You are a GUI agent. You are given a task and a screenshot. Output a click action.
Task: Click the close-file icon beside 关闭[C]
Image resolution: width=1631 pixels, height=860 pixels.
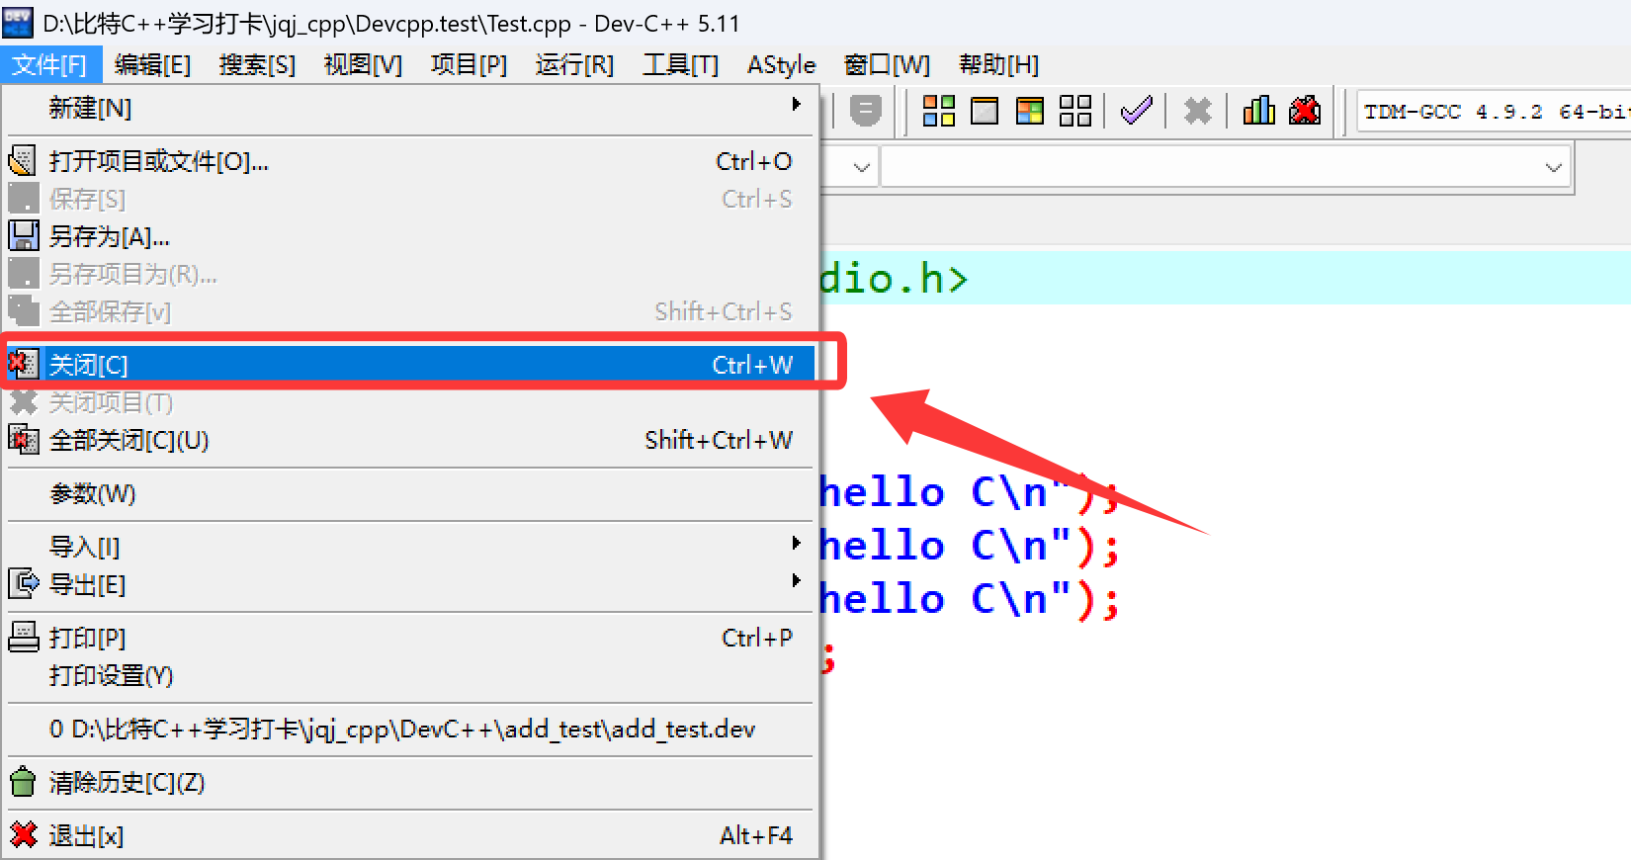pos(23,364)
